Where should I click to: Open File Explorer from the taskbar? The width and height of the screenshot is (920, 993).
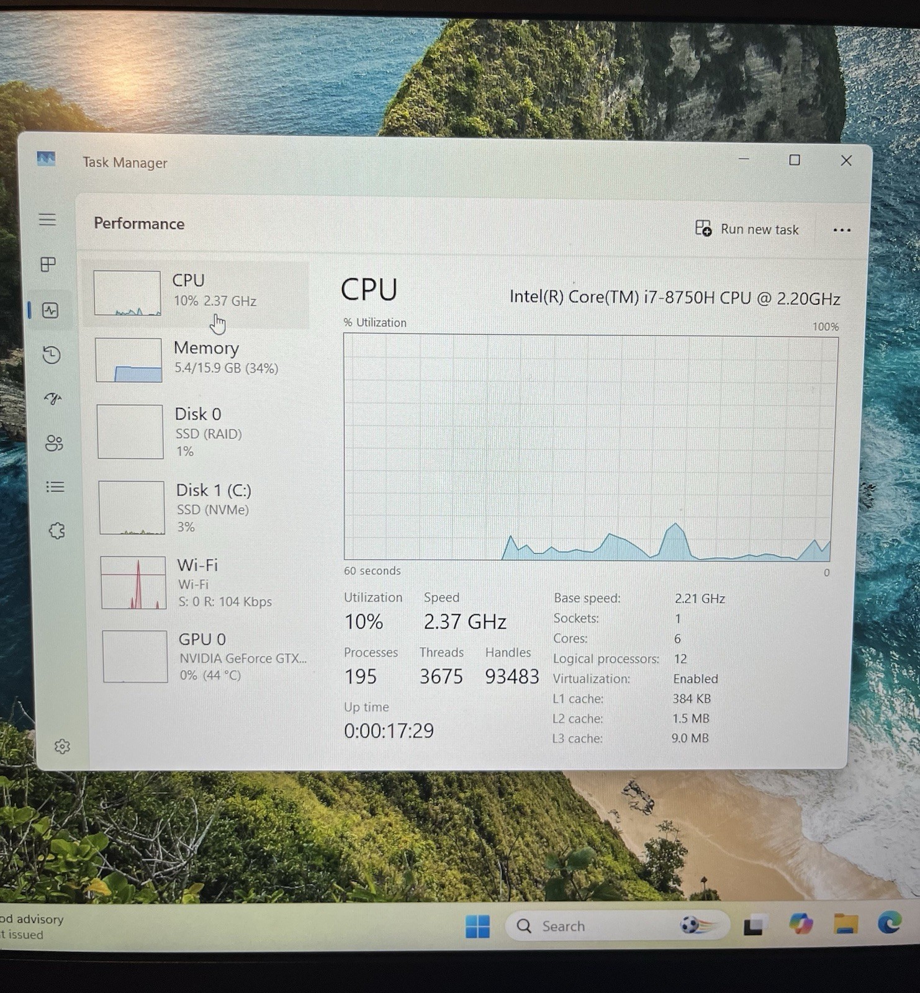[846, 923]
